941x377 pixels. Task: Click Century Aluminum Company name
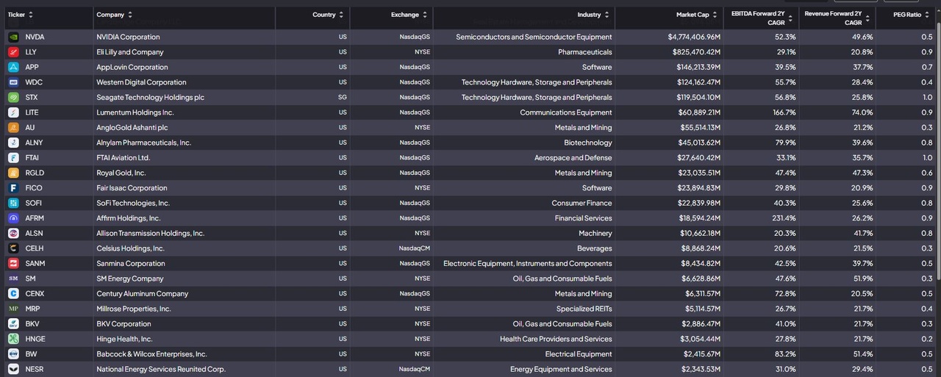pos(142,294)
